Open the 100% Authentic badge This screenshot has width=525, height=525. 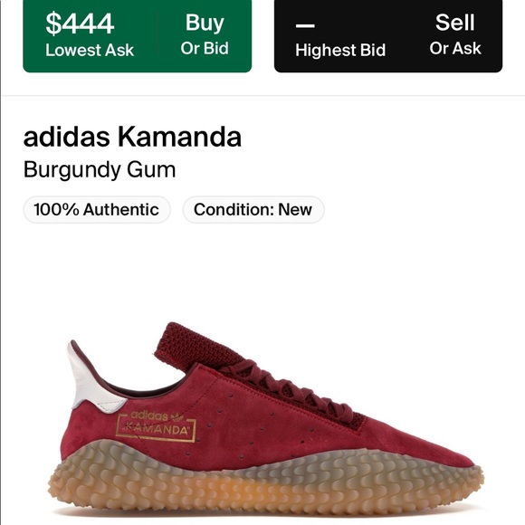pyautogui.click(x=97, y=210)
